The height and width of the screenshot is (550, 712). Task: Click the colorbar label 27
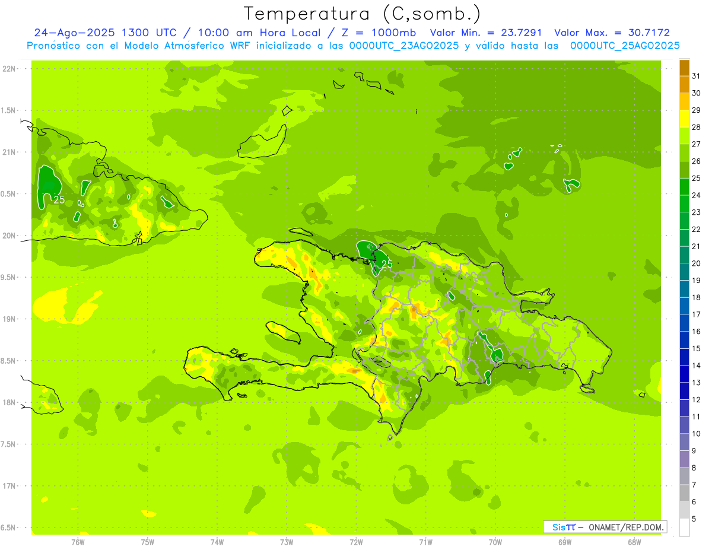click(x=697, y=144)
